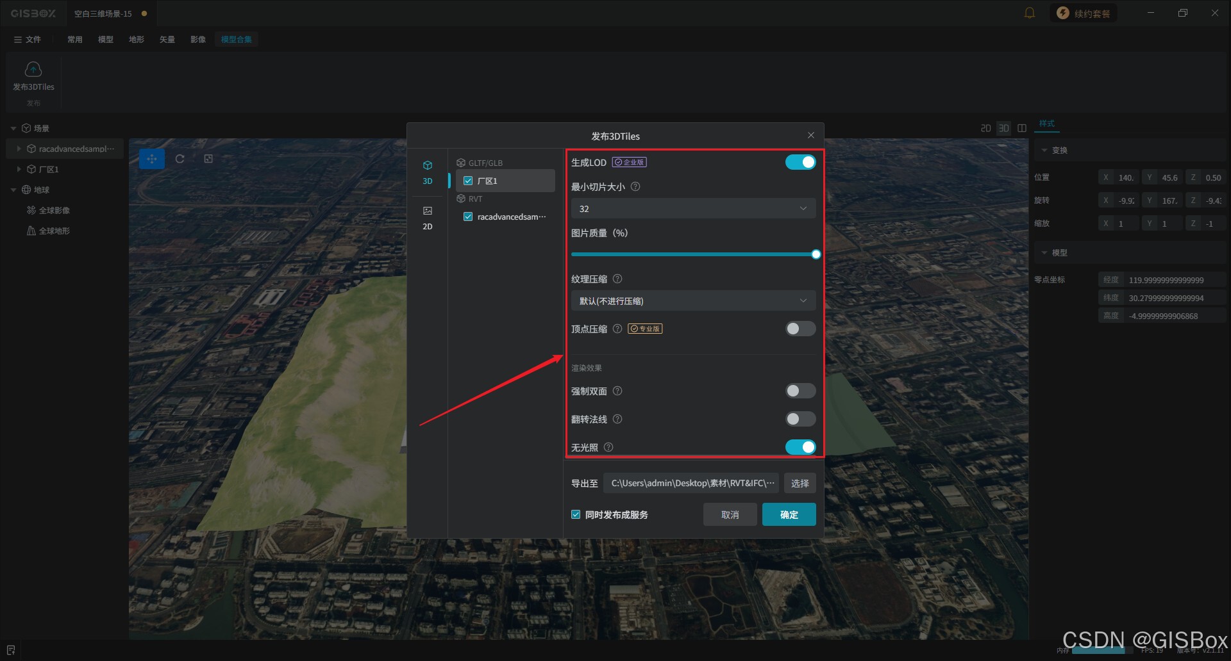Select the 模型合集 tab
Screen dimensions: 1231x661
click(x=237, y=39)
